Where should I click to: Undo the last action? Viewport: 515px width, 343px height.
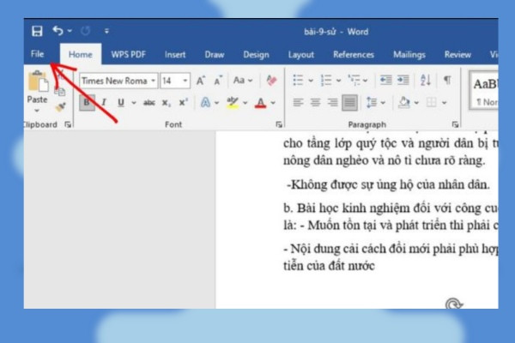point(58,31)
